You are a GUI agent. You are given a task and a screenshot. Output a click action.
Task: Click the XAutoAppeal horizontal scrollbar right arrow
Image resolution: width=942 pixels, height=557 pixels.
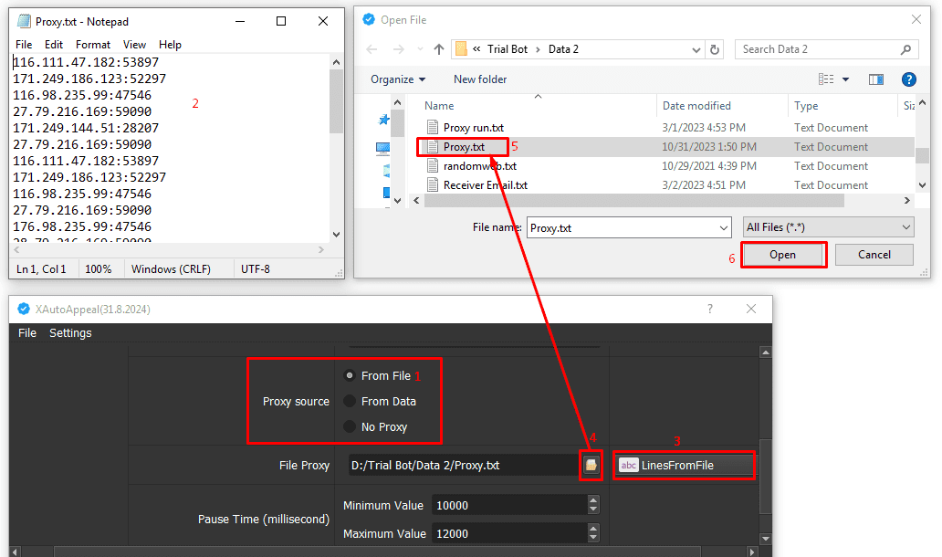click(x=752, y=552)
